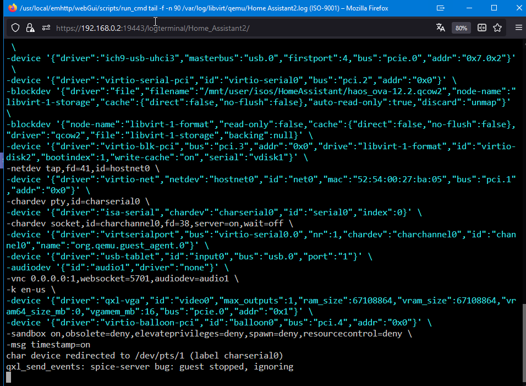Close the Firefox log window
This screenshot has width=526, height=386.
click(519, 8)
